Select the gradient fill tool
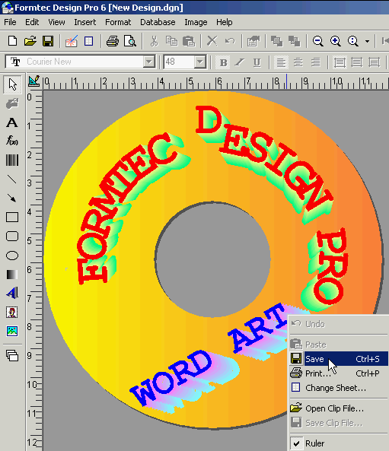The height and width of the screenshot is (451, 389). pos(12,275)
